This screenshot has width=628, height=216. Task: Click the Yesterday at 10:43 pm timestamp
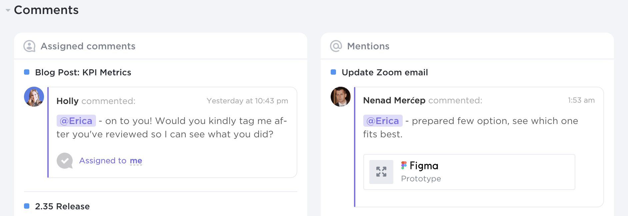(247, 101)
